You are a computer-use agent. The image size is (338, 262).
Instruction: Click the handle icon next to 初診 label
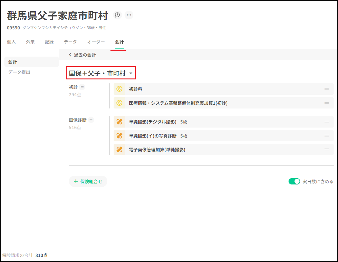82,87
